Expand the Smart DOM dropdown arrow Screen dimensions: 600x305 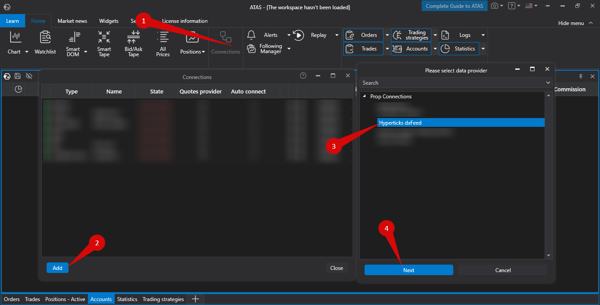click(86, 52)
